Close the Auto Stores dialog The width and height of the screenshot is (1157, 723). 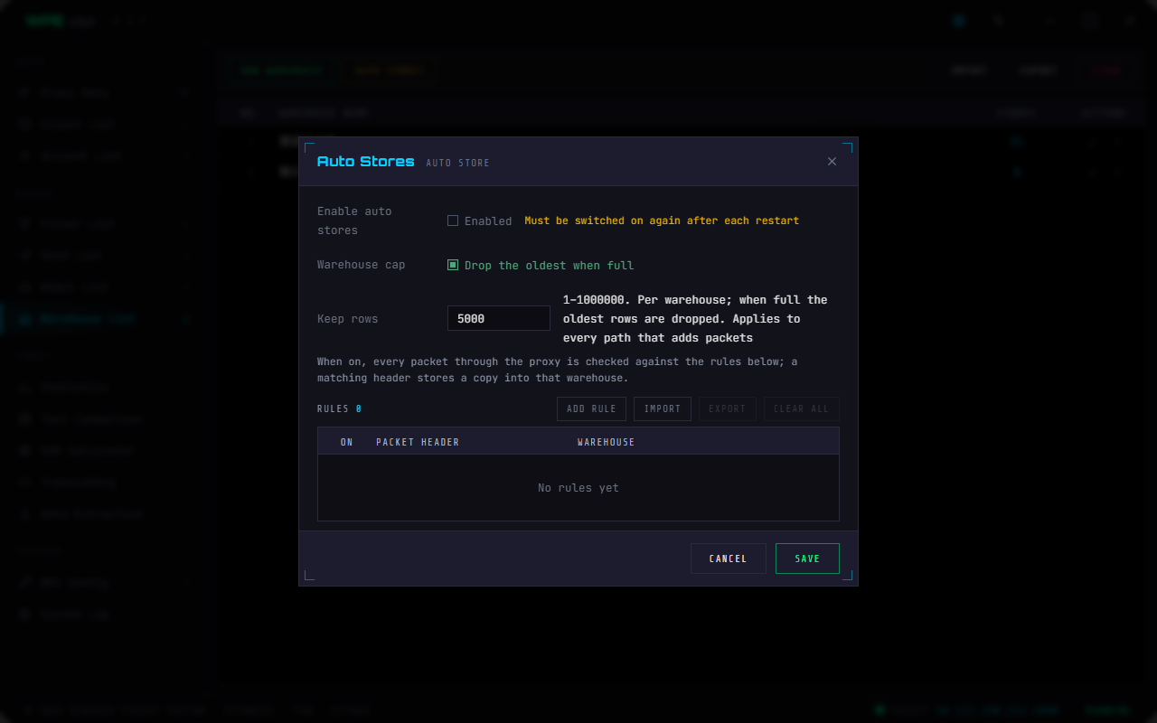tap(832, 162)
